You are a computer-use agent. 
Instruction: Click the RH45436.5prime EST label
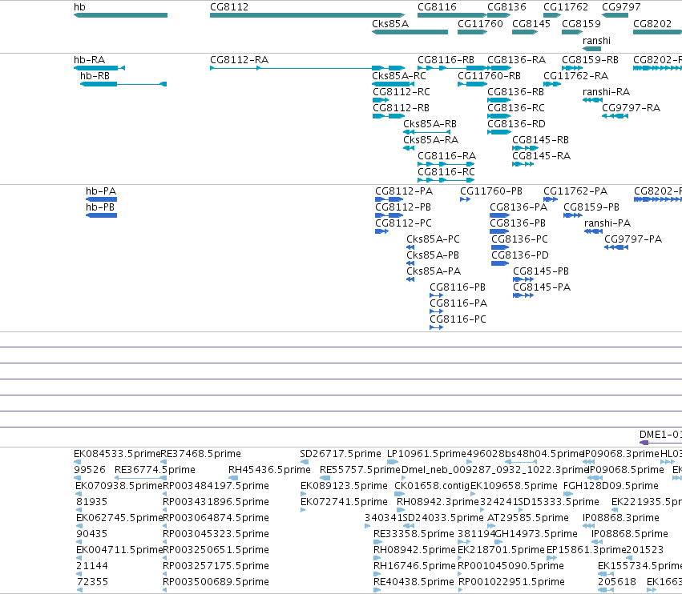(x=269, y=470)
